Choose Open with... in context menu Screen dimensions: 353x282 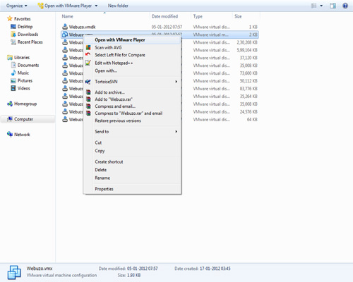pyautogui.click(x=106, y=70)
